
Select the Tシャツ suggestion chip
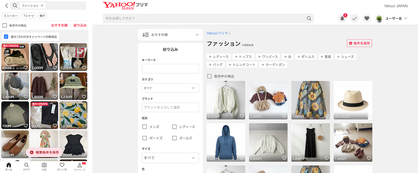coord(29,16)
